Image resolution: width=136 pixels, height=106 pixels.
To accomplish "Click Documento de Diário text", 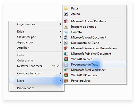I will pyautogui.click(x=85, y=43).
